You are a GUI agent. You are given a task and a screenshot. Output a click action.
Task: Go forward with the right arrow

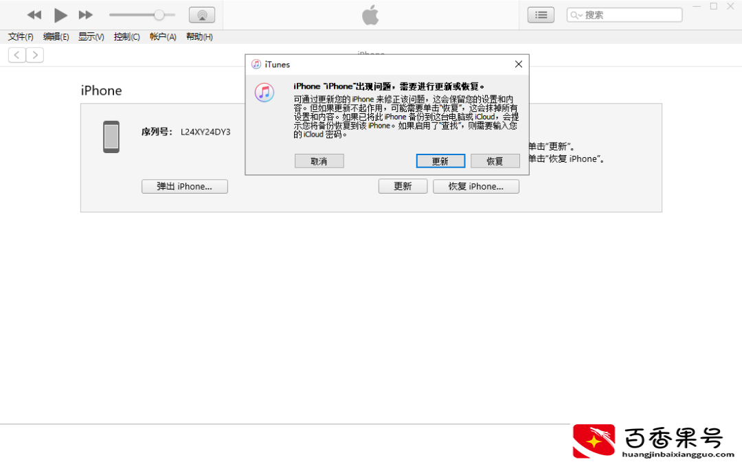[35, 56]
